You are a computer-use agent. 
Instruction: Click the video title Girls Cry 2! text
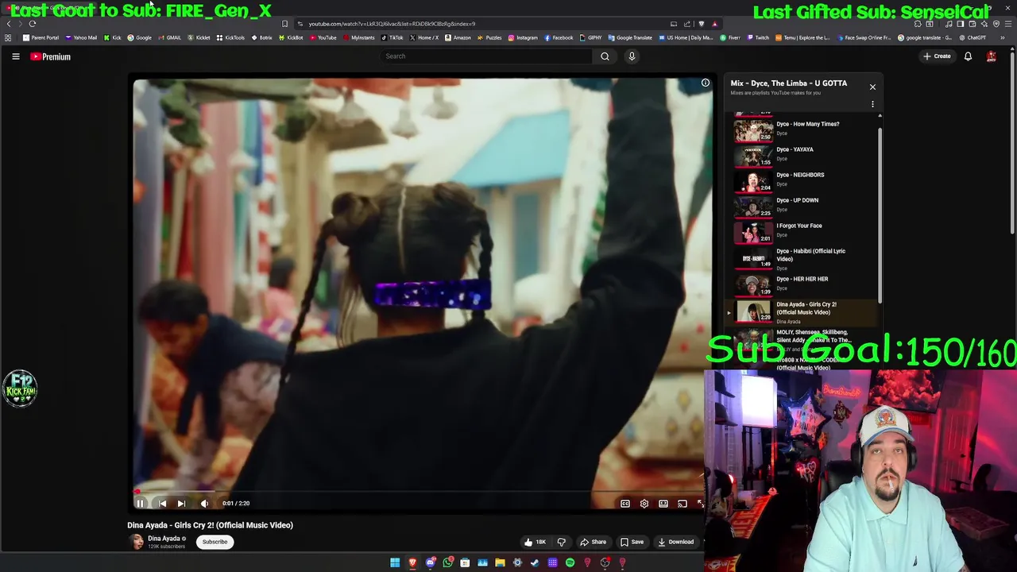210,525
